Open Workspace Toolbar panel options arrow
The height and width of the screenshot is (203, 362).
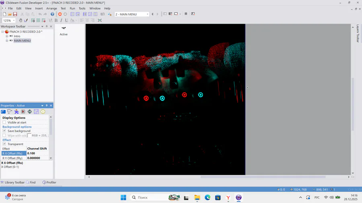[x=42, y=26]
